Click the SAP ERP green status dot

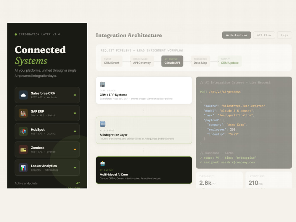click(x=75, y=113)
